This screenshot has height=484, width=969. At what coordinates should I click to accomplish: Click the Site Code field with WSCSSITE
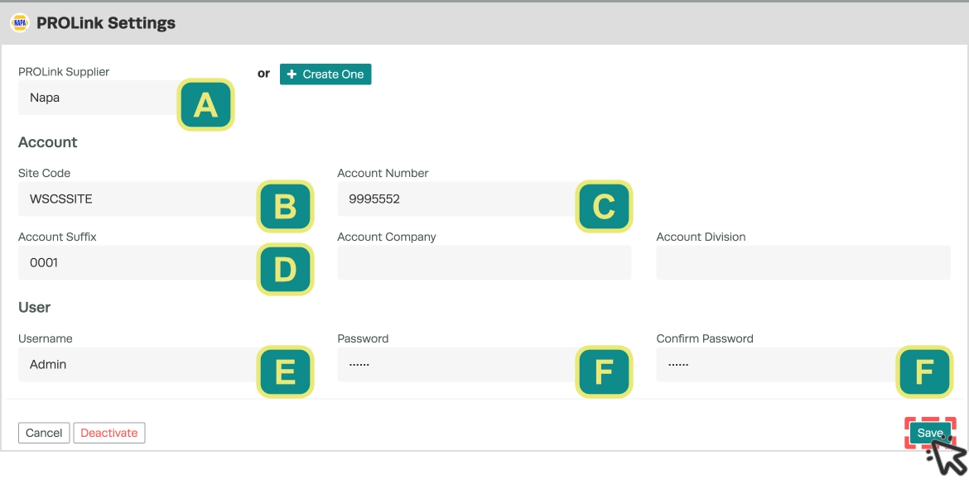click(x=165, y=199)
